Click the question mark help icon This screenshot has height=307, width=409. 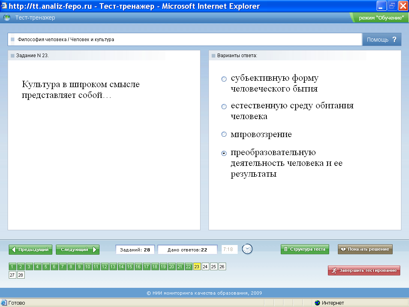tap(394, 40)
